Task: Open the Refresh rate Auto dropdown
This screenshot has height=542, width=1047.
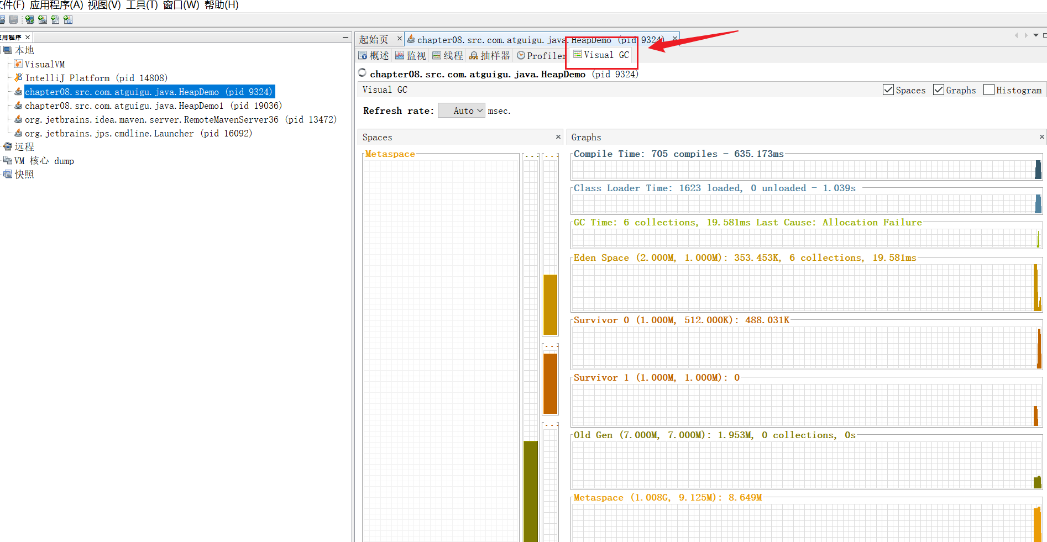Action: [462, 110]
